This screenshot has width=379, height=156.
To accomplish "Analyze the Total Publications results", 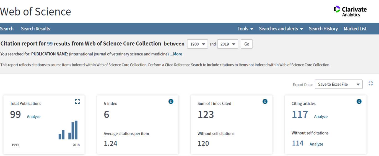I will (34, 117).
